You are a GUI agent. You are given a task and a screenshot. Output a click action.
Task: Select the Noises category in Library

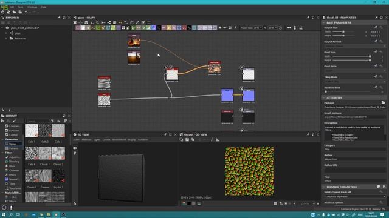13,144
